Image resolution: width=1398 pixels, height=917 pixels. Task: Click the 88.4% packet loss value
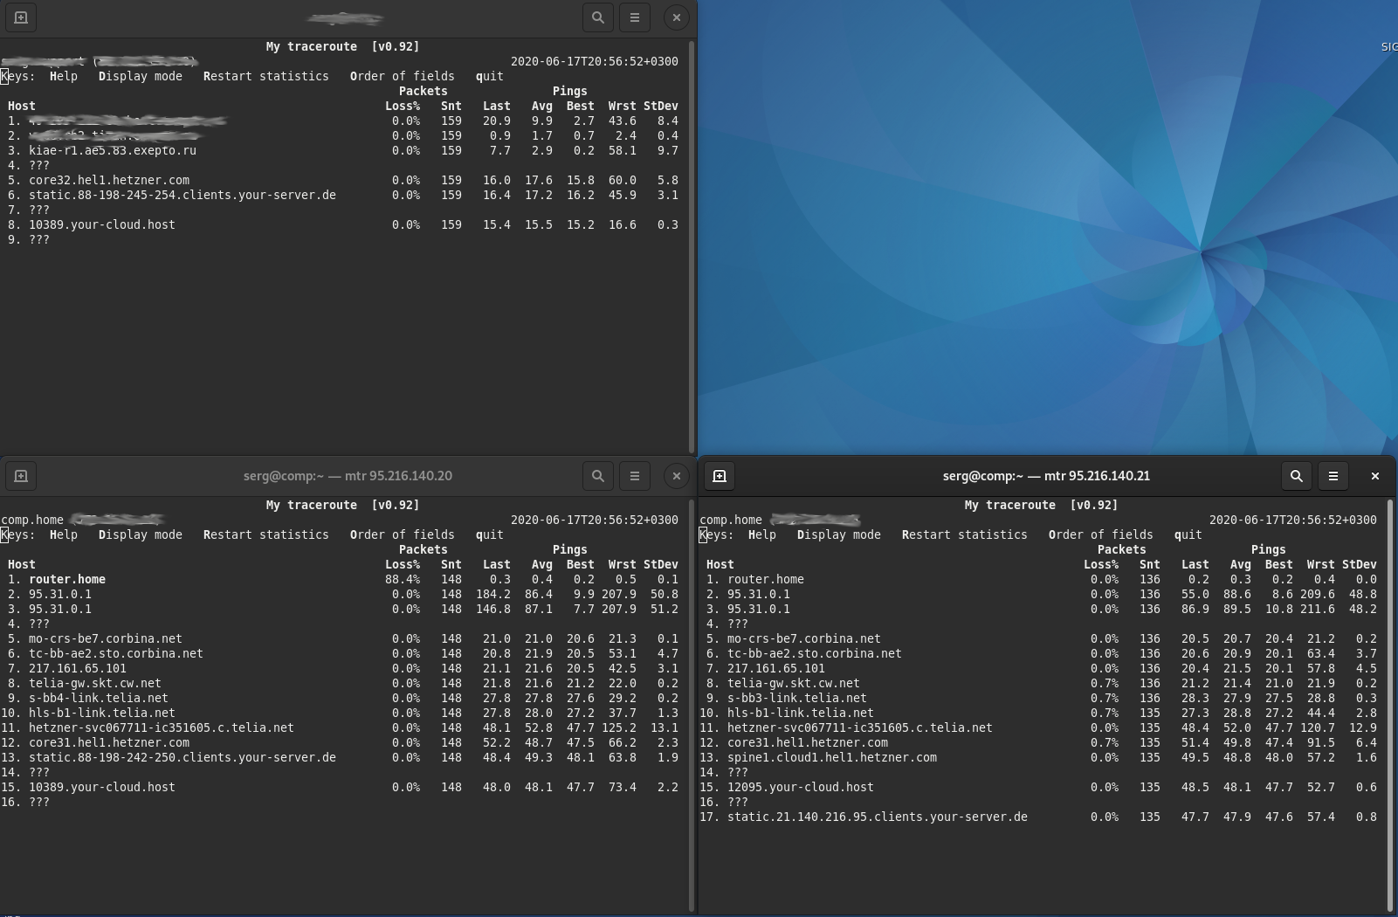tap(403, 579)
